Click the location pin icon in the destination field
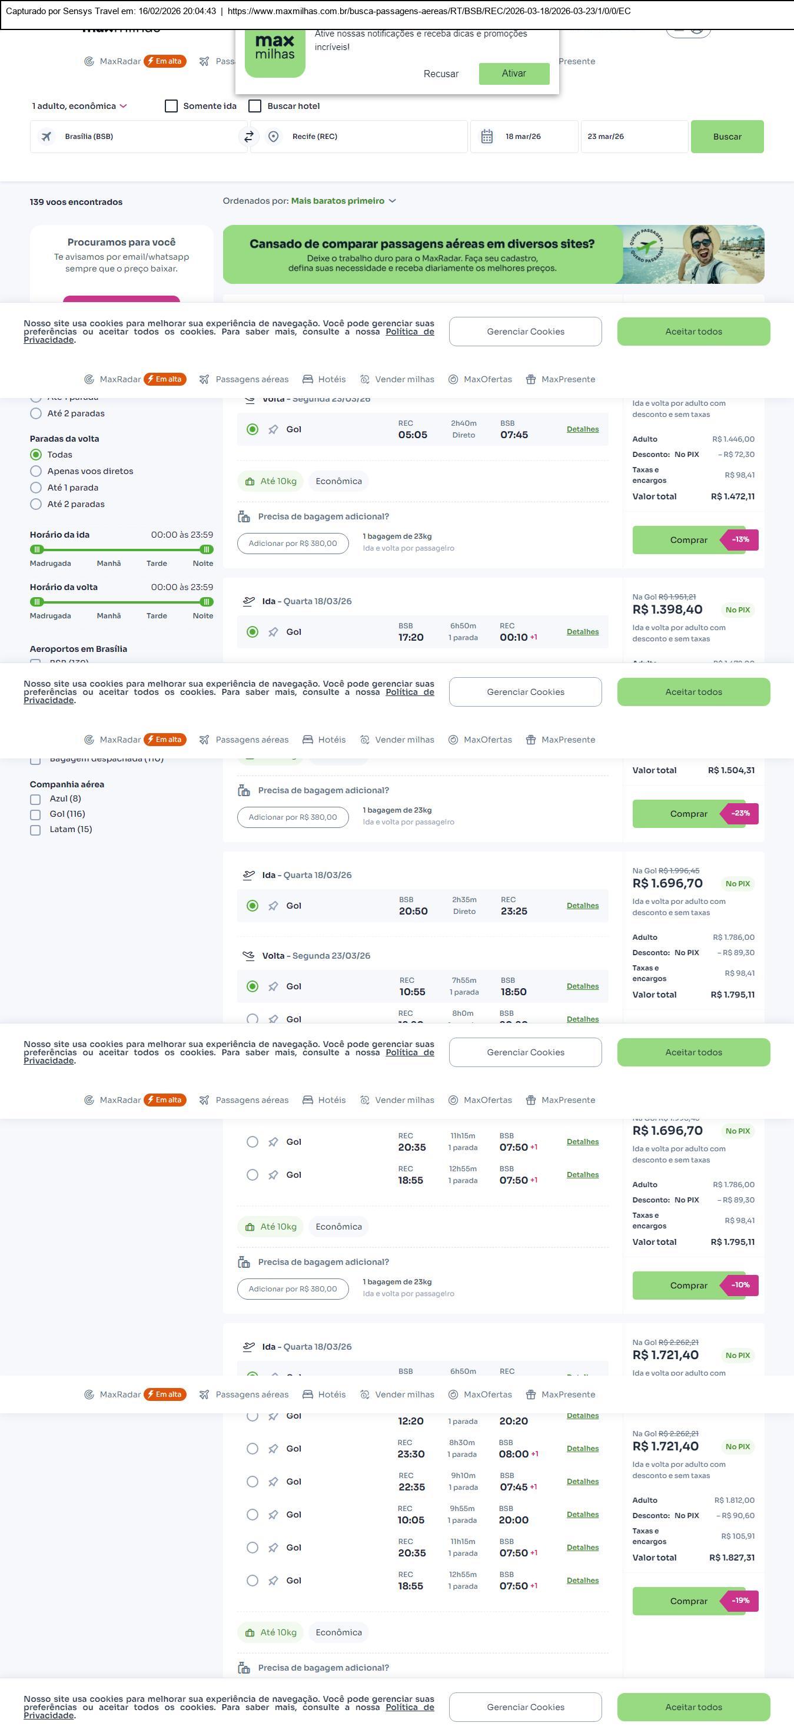The width and height of the screenshot is (794, 1736). [274, 137]
